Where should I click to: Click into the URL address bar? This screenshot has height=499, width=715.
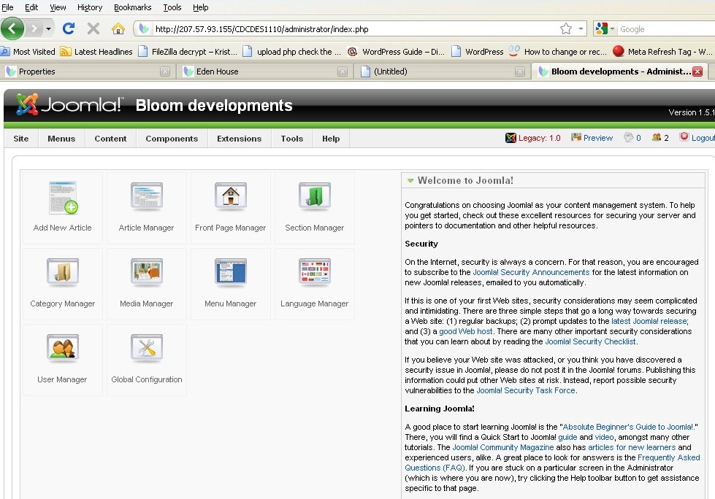point(356,28)
